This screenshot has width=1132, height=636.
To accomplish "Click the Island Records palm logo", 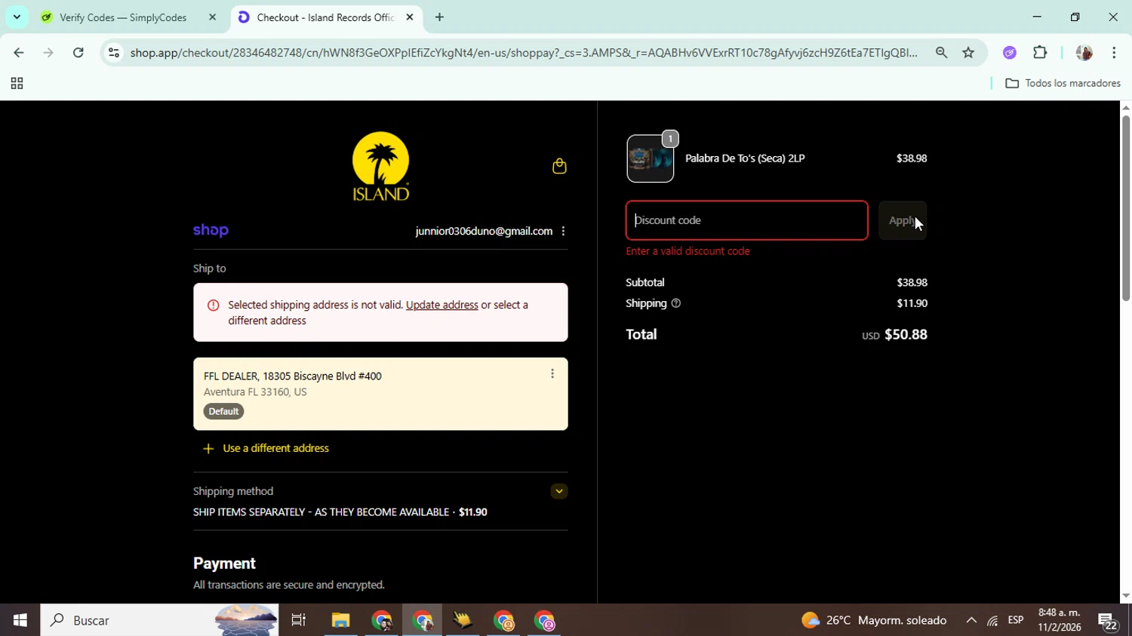I will 380,166.
